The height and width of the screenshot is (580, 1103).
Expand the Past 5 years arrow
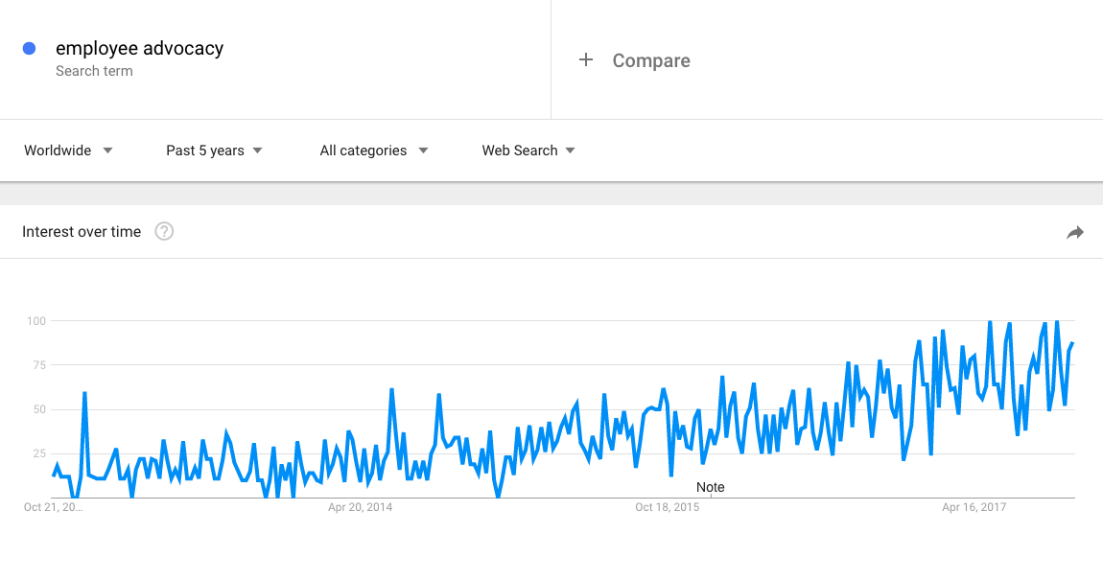point(257,151)
